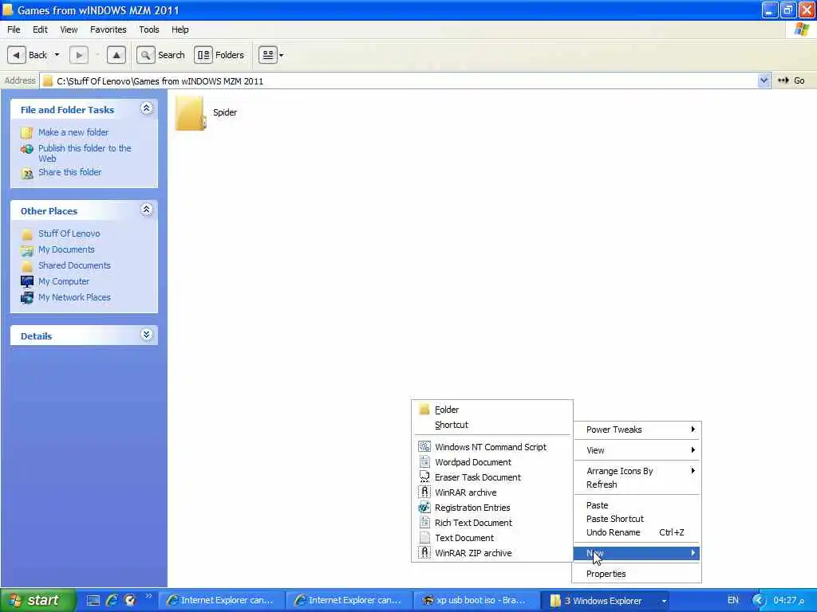This screenshot has width=817, height=612.
Task: Click the My Documents icon in sidebar
Action: 27,250
